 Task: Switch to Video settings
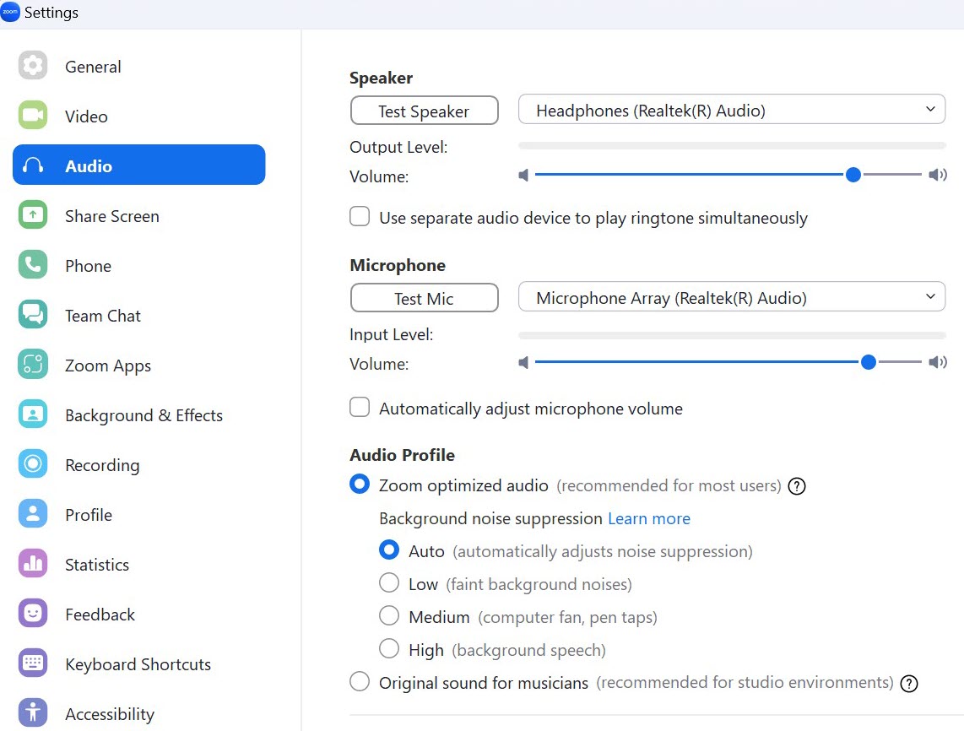point(139,116)
